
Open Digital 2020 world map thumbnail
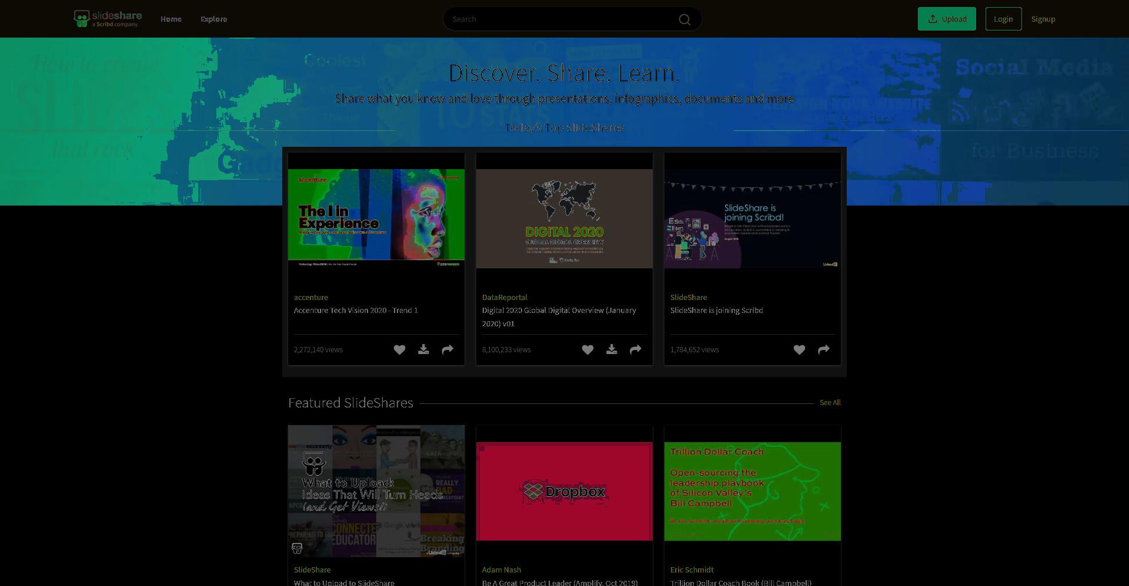coord(564,219)
